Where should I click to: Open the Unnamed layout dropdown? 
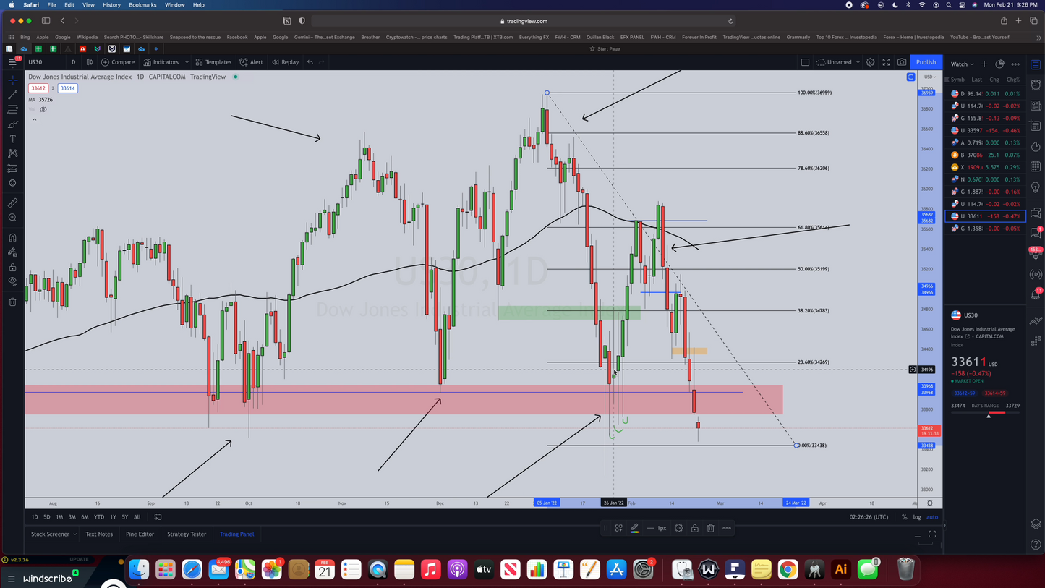[x=838, y=62]
